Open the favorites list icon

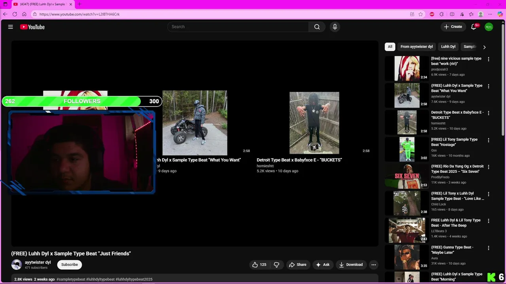[x=471, y=14]
